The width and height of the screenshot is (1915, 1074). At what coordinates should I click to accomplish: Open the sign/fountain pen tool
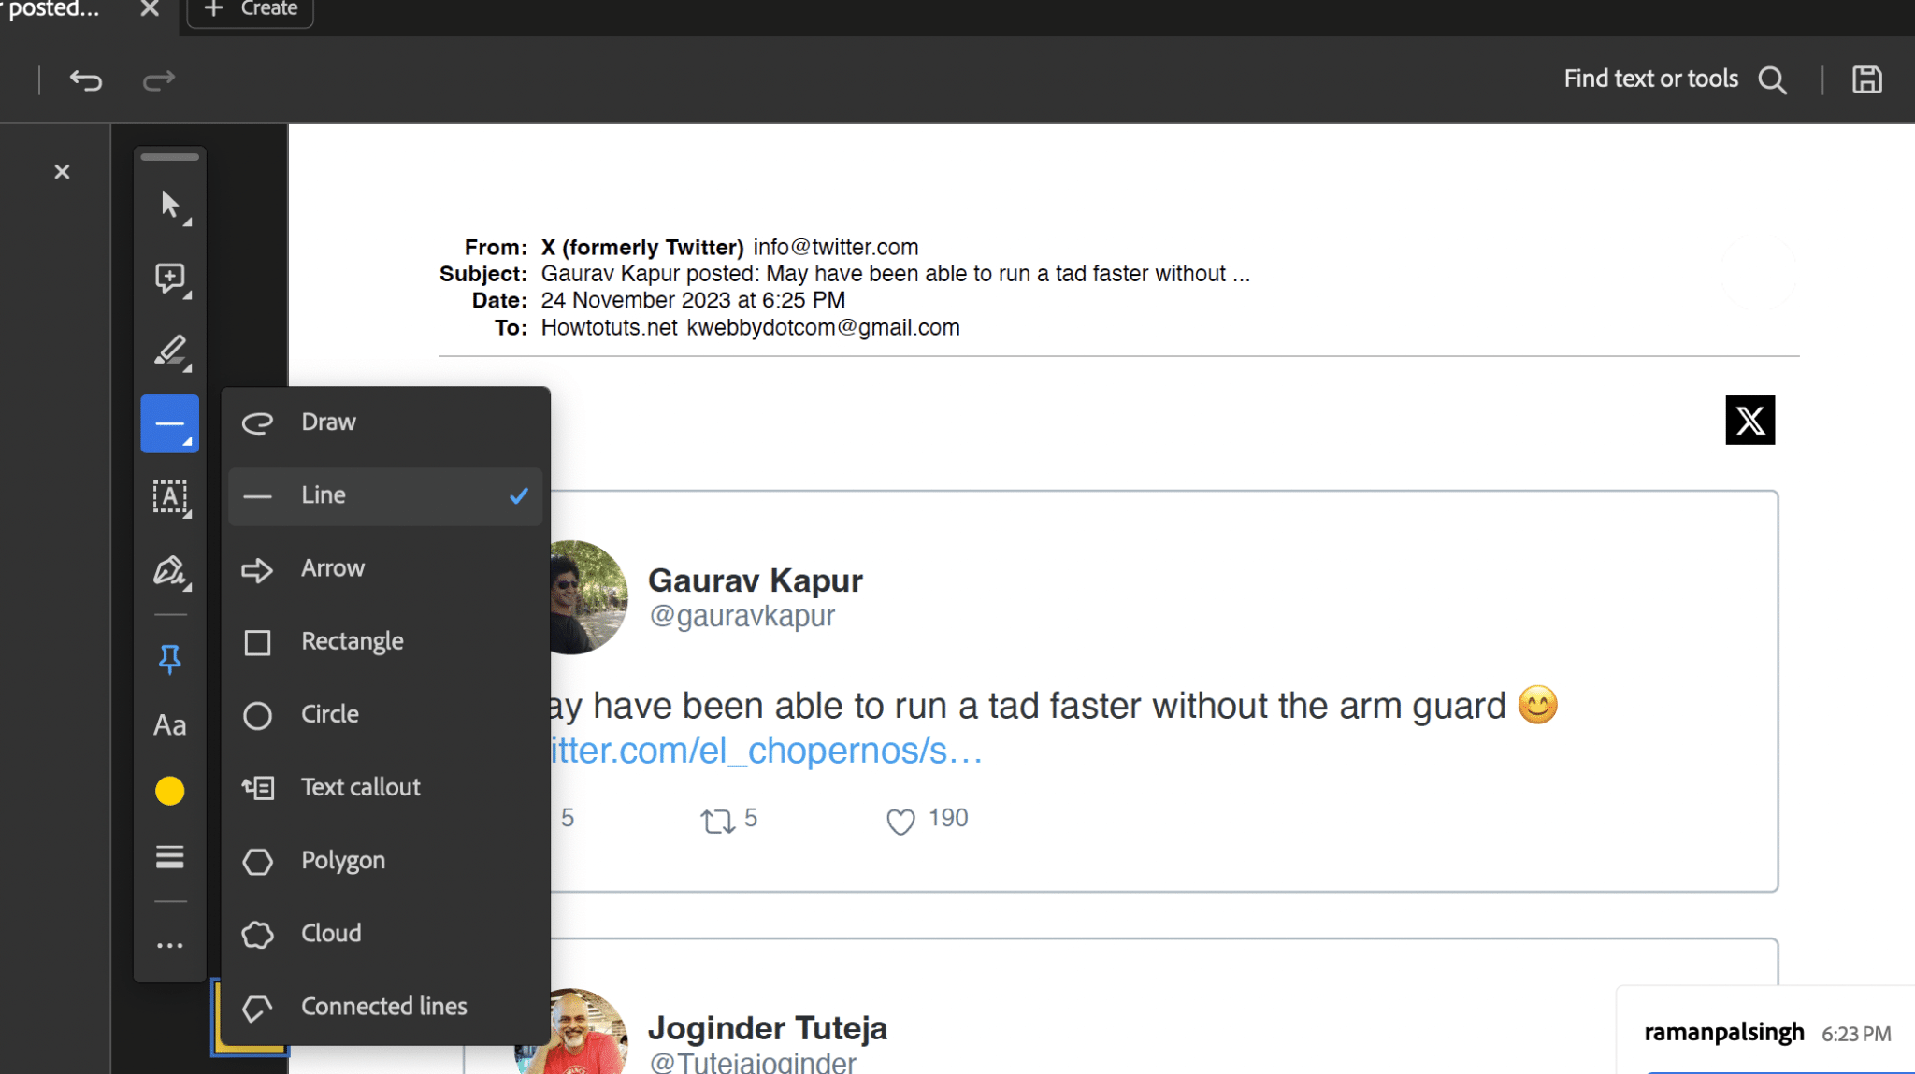point(170,569)
